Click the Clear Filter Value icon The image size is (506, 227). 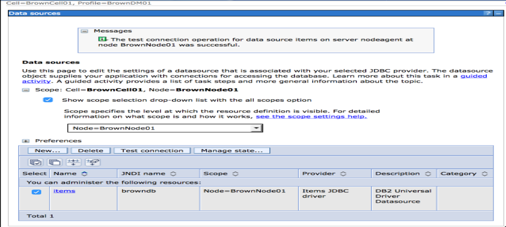[91, 162]
